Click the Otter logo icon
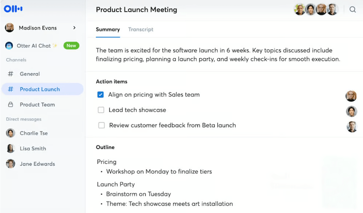 [13, 9]
